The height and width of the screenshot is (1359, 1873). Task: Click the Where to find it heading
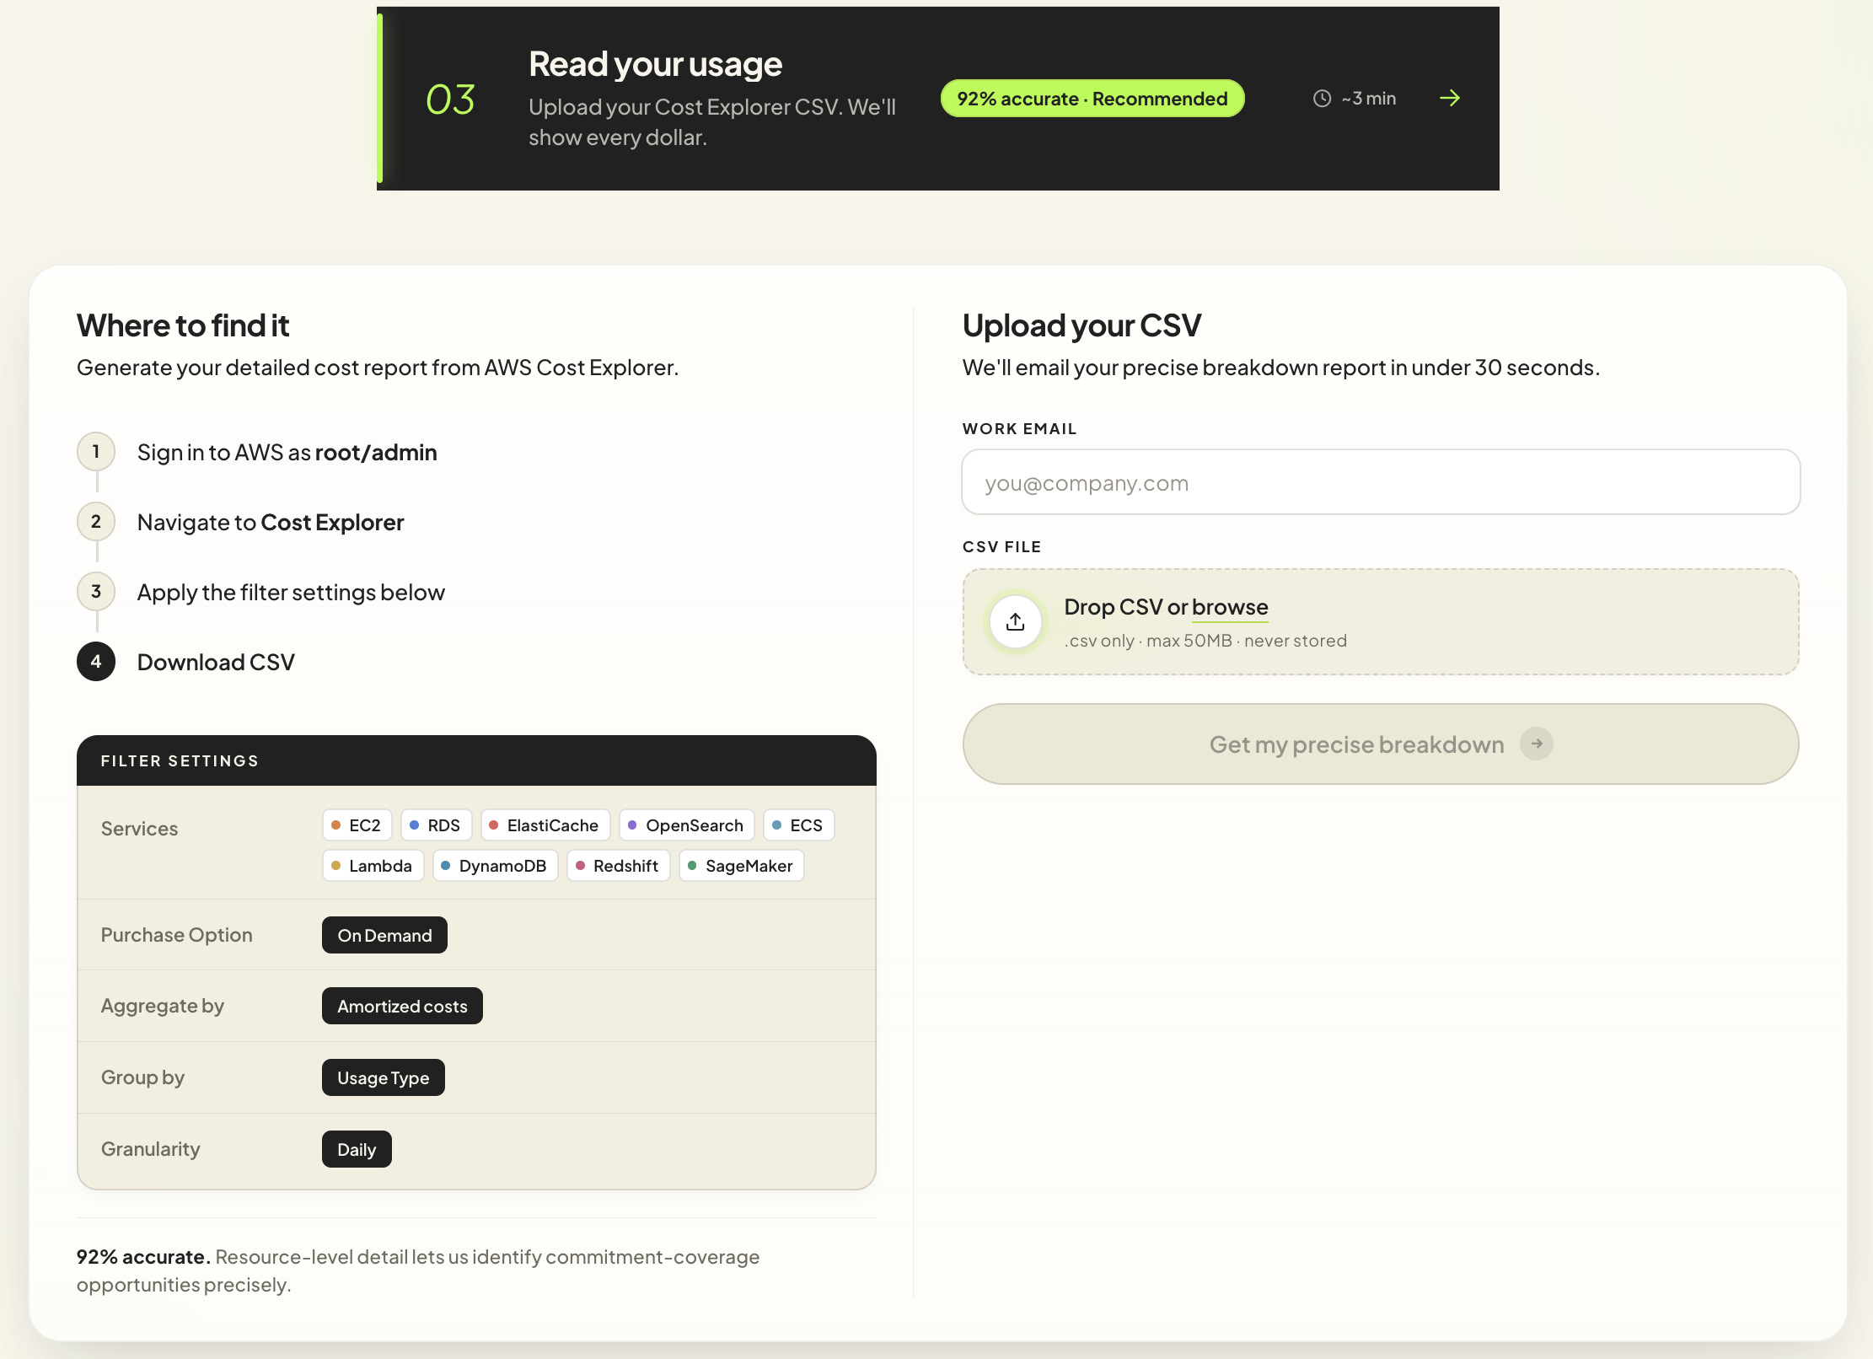pos(183,325)
